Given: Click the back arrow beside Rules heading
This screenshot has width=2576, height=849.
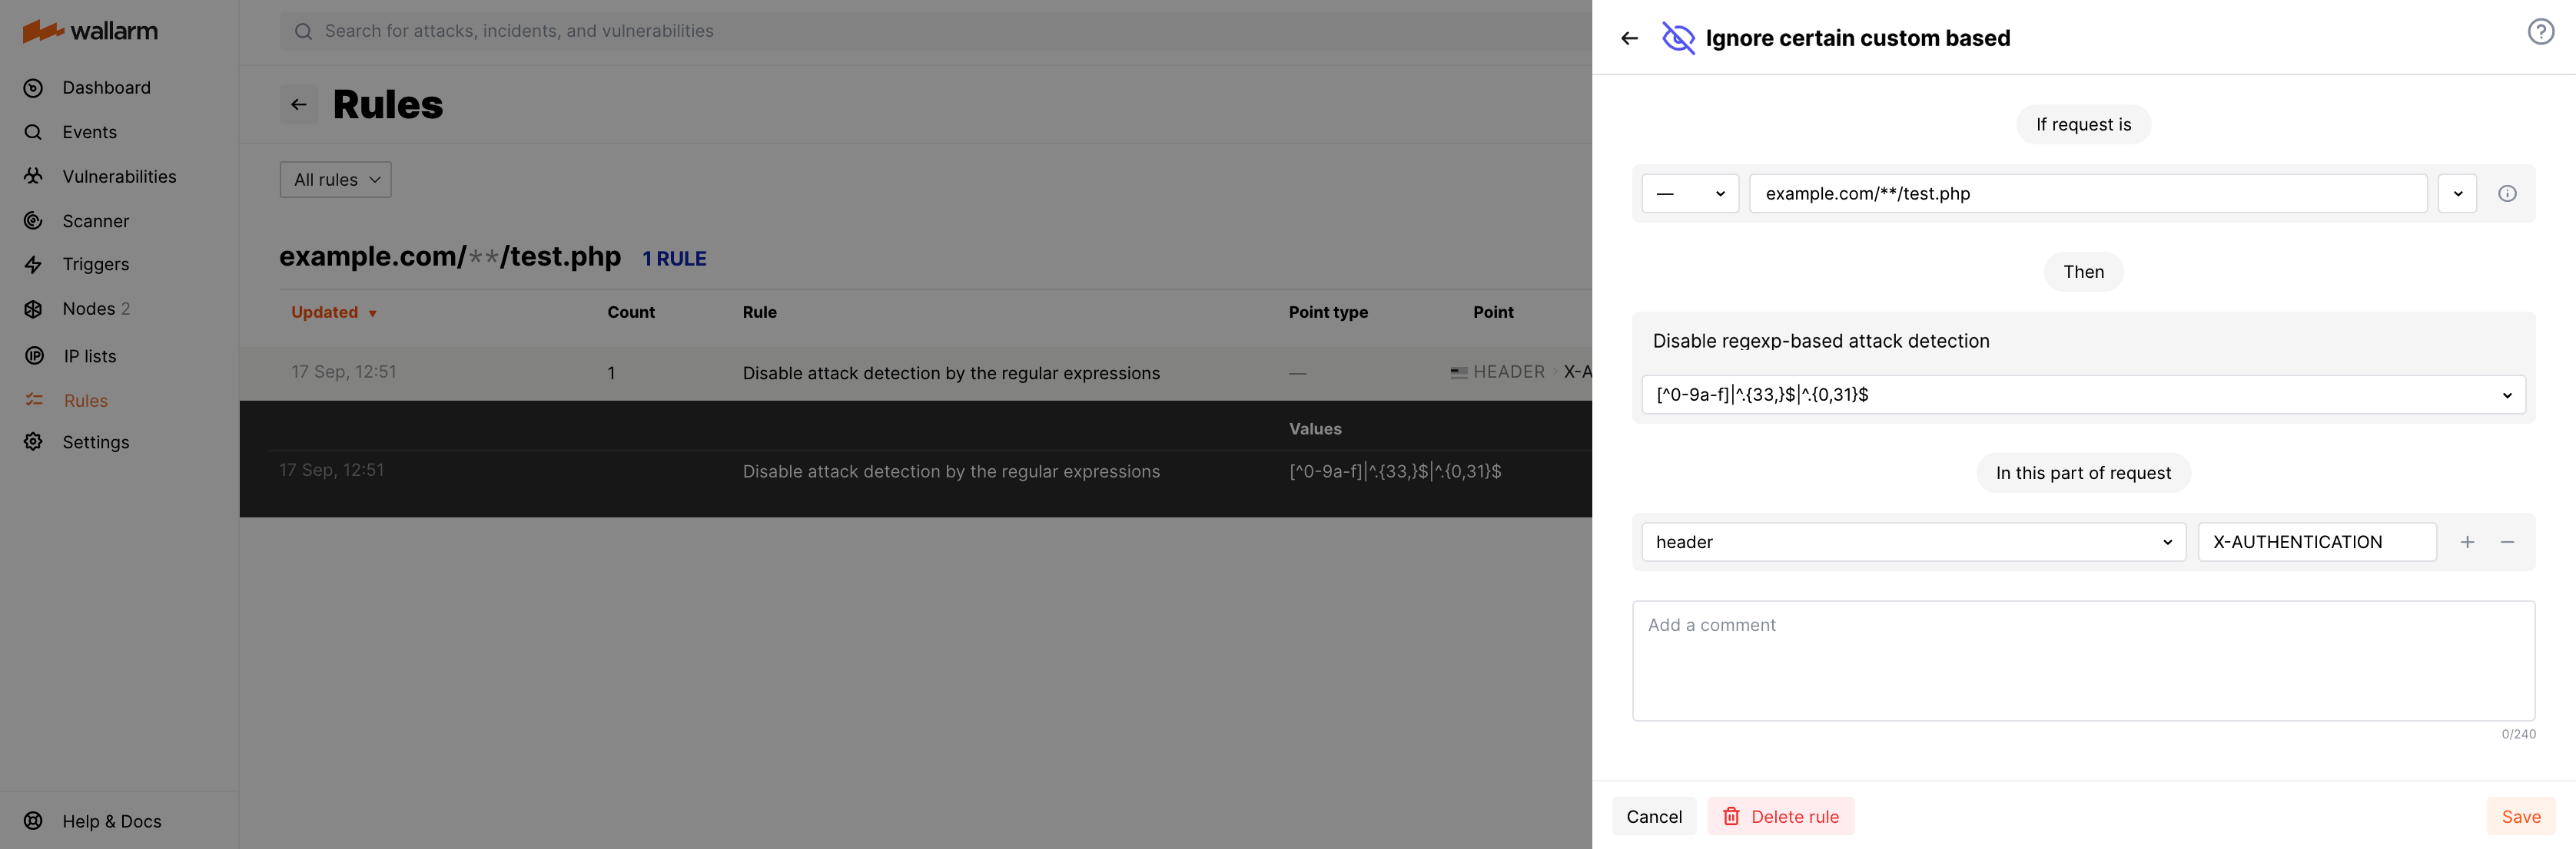Looking at the screenshot, I should click(298, 104).
